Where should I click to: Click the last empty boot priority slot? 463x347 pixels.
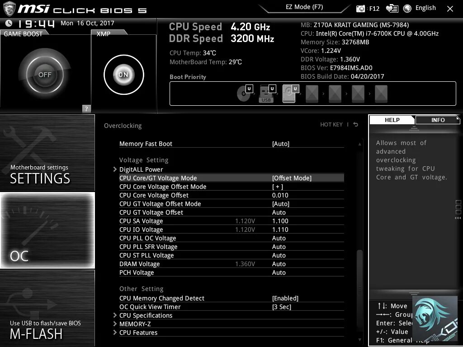click(381, 94)
